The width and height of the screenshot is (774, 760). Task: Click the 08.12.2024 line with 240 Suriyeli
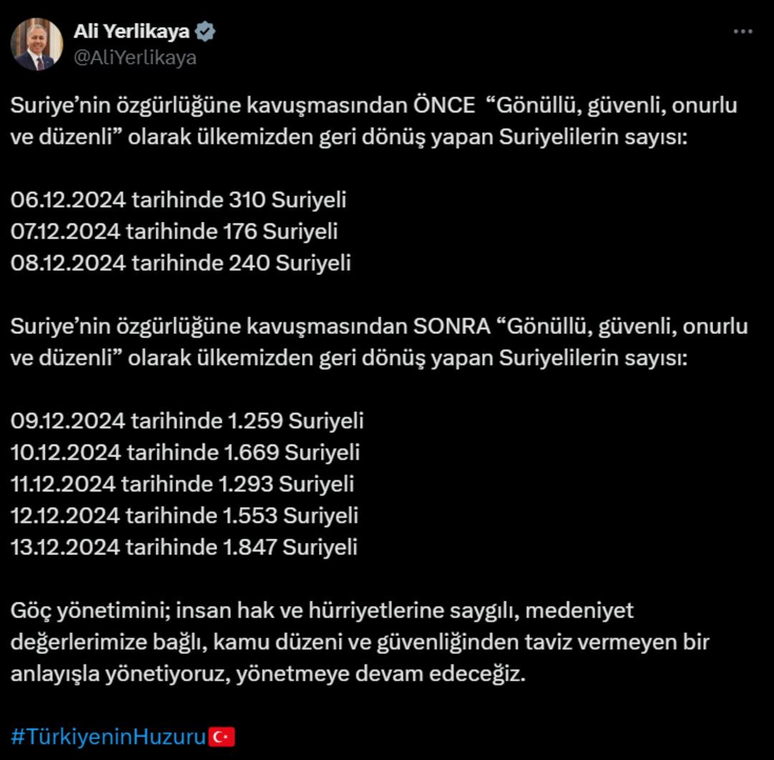click(181, 263)
